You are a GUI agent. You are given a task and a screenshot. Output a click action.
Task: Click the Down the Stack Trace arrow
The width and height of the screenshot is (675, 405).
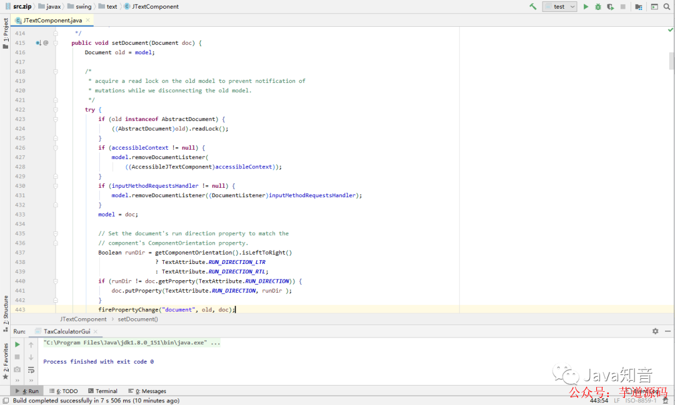pyautogui.click(x=31, y=357)
